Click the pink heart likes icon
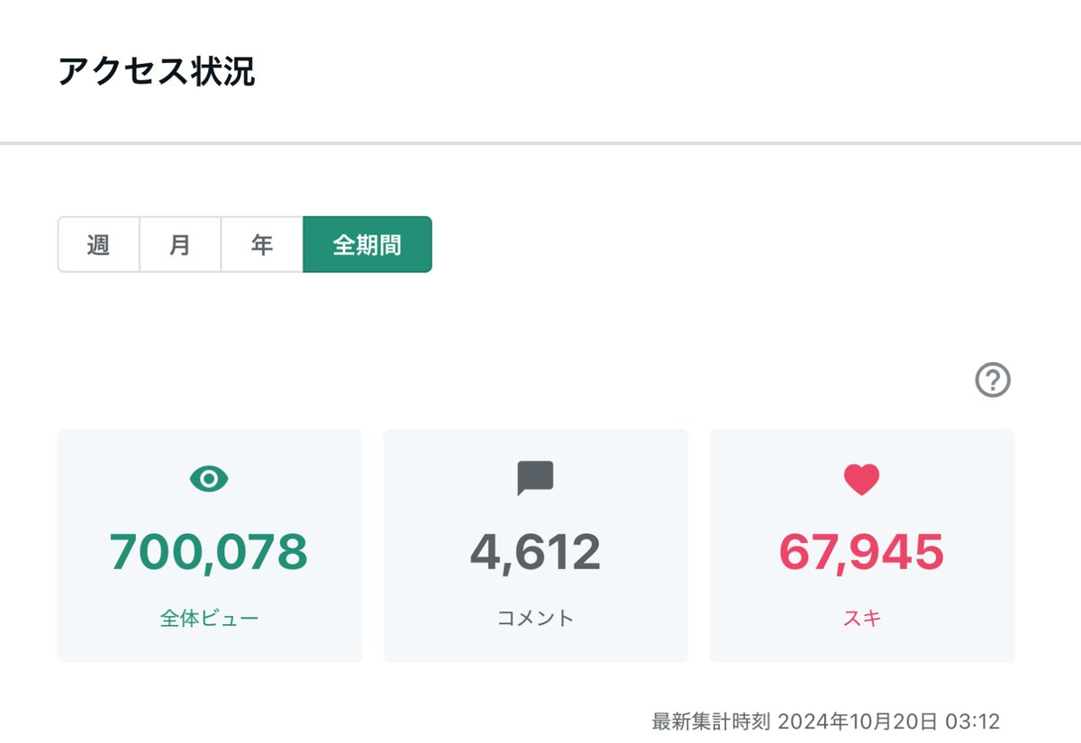 (861, 479)
